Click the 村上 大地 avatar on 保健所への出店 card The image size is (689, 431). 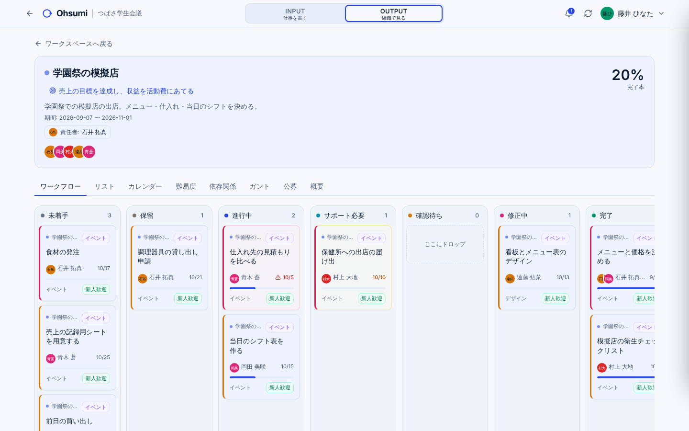(x=326, y=278)
